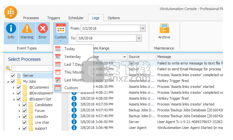The image size is (233, 140).
Task: Click the Archive logs icon
Action: click(x=164, y=29)
